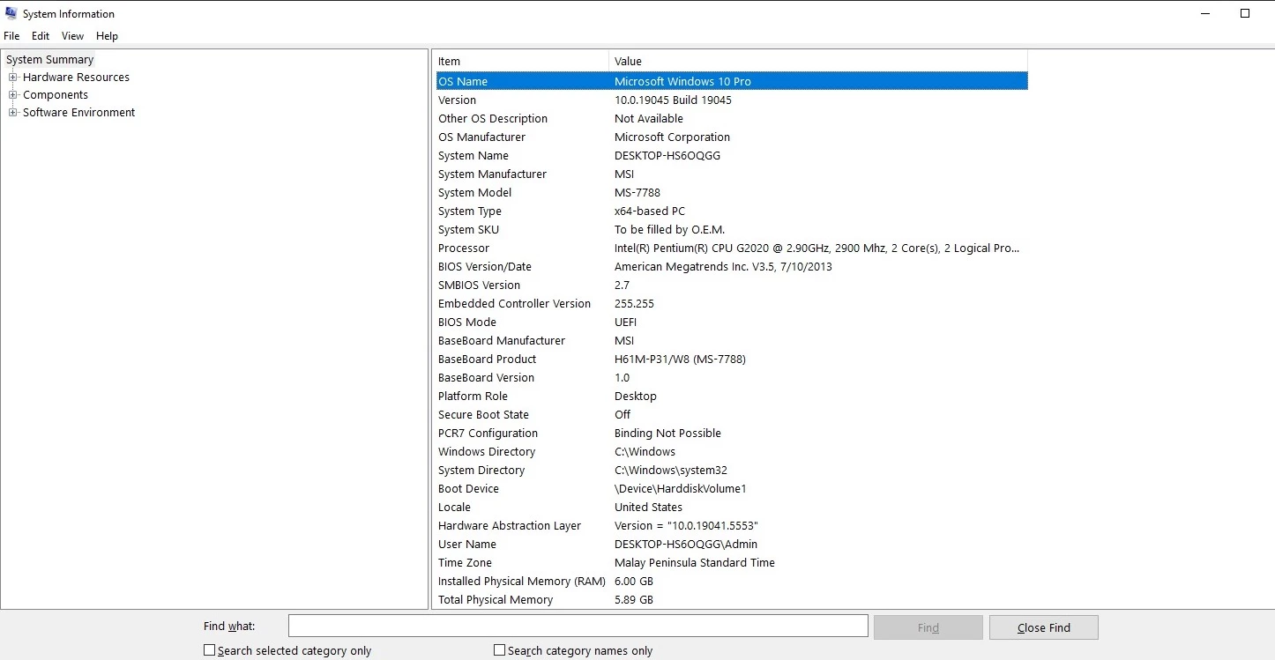The height and width of the screenshot is (660, 1275).
Task: Click the American Megatrends BIOS value
Action: pyautogui.click(x=723, y=266)
